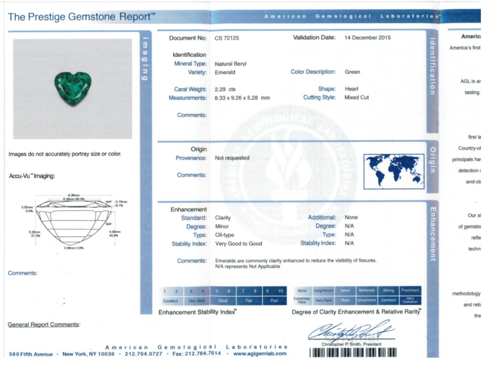
Task: Click the General Report Comments heading
Action: [x=44, y=325]
